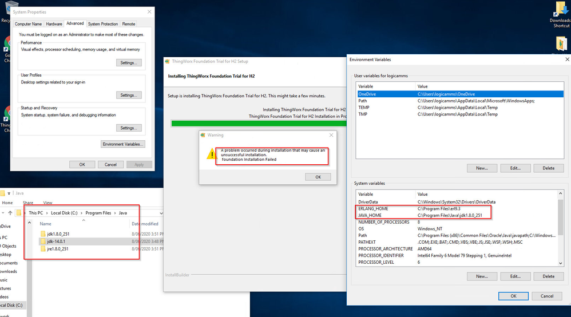This screenshot has width=571, height=317.
Task: Select DriverData system variable
Action: (457, 202)
